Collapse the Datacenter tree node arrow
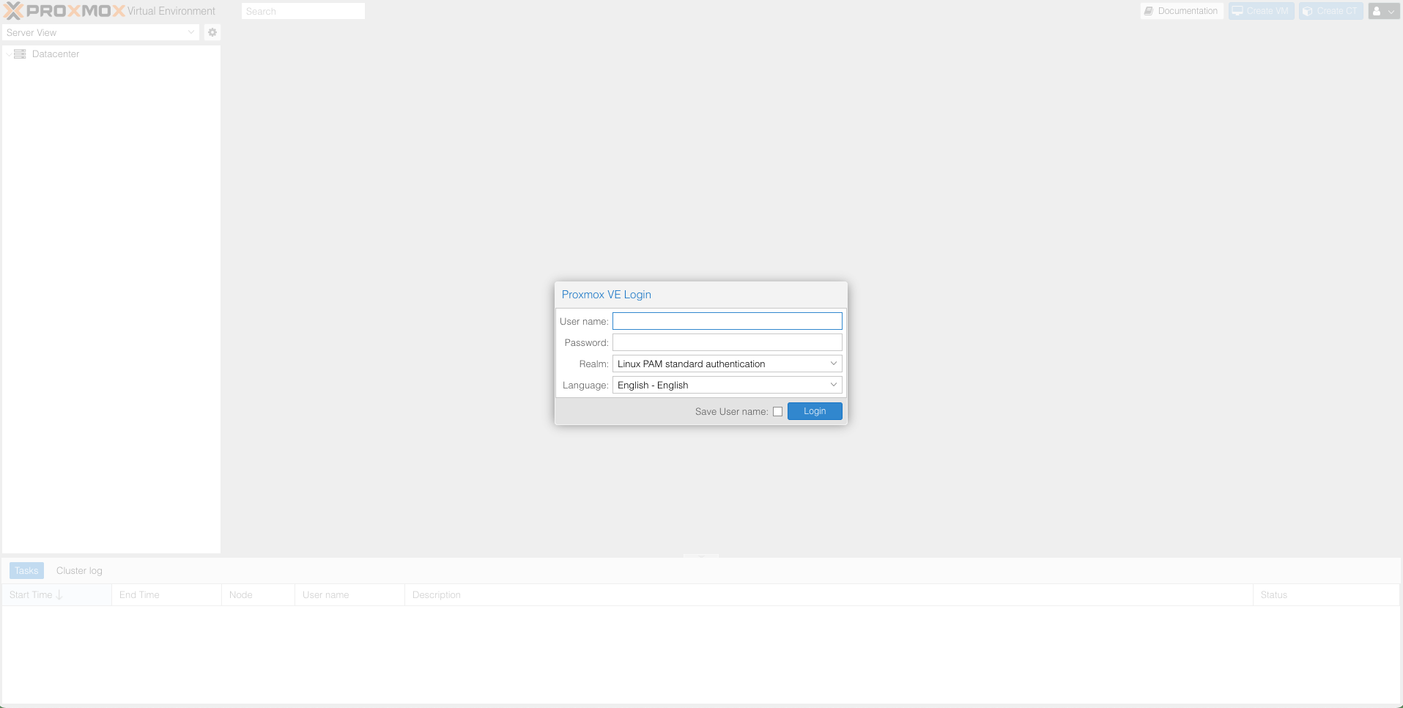Viewport: 1403px width, 708px height. 9,54
